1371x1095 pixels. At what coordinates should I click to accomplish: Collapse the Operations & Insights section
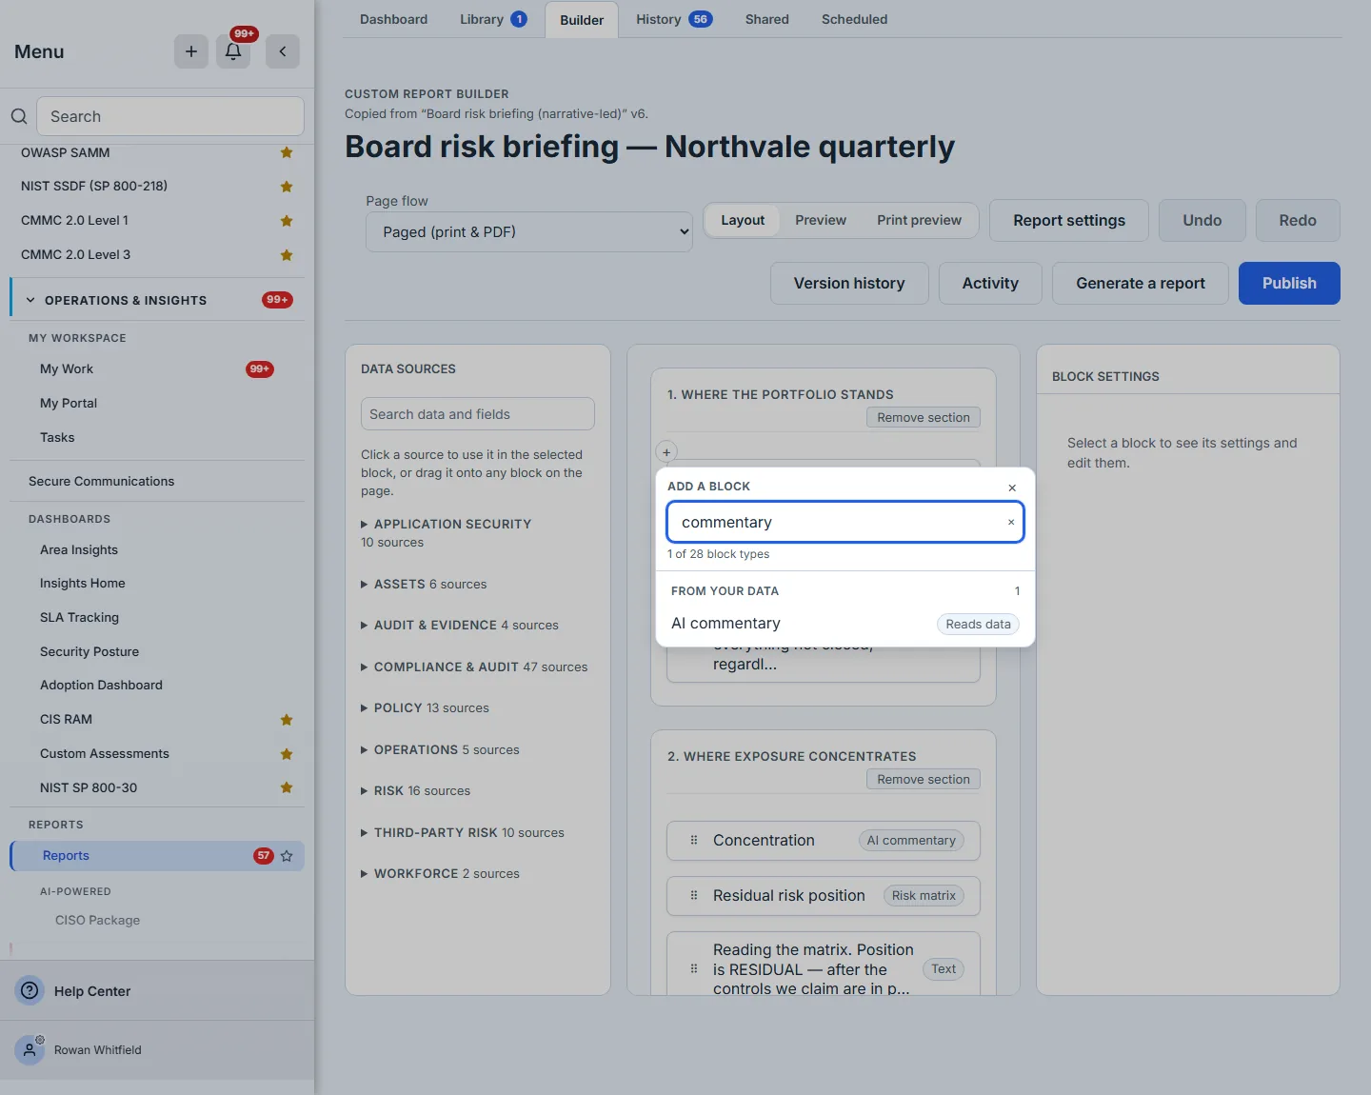tap(30, 300)
